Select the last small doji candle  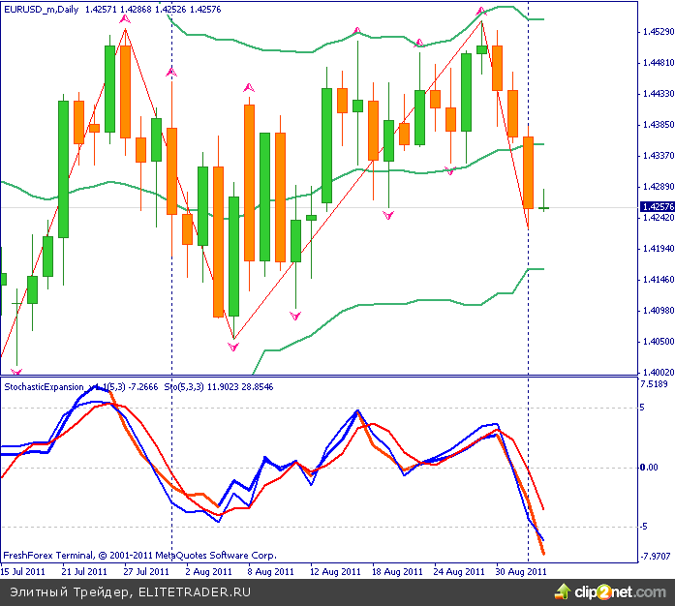click(545, 206)
